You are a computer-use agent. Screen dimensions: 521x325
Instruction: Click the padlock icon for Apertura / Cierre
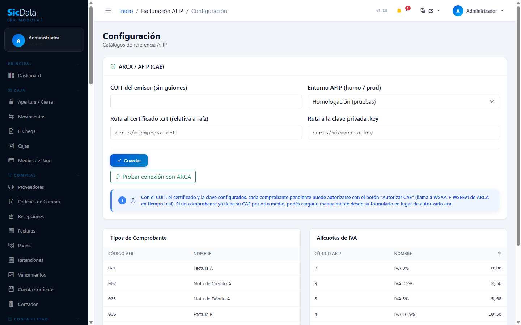click(x=11, y=102)
